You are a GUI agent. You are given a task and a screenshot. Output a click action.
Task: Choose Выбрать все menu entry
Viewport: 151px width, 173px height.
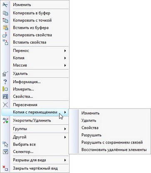[x=24, y=144]
